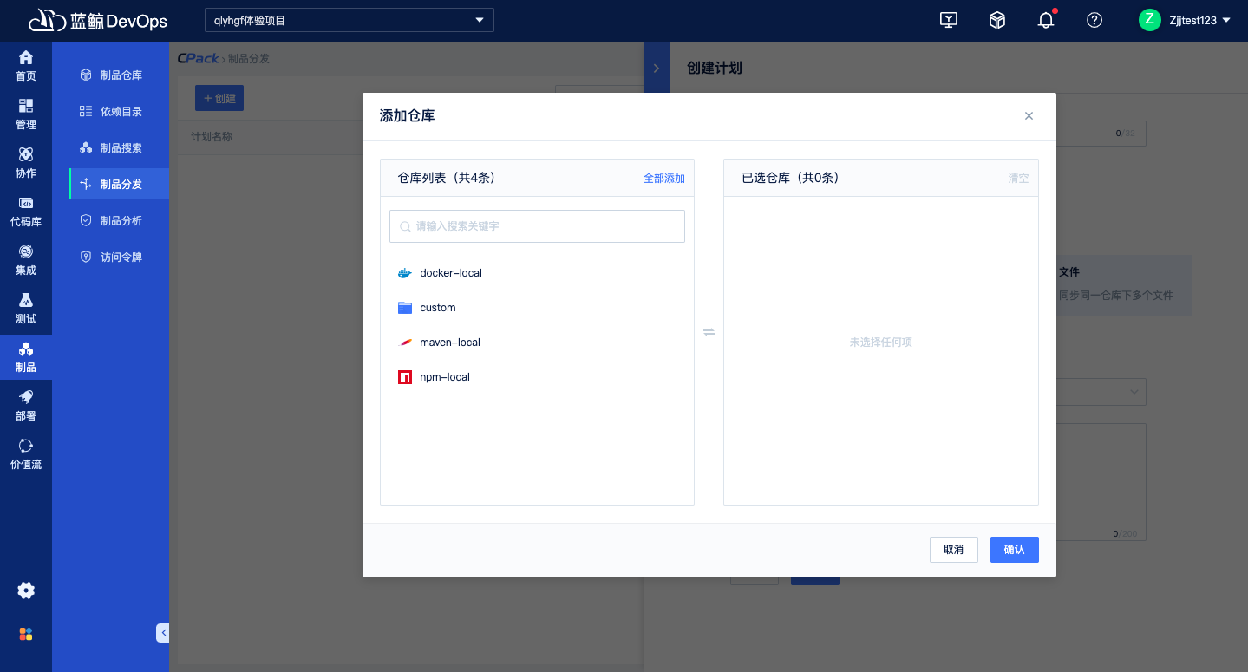Close the 添加仓库 dialog

point(1029,116)
